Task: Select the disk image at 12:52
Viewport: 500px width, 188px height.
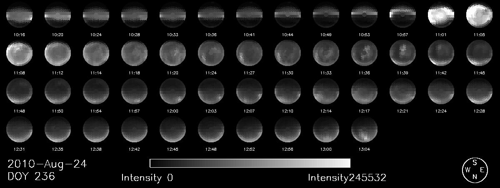Action: (250, 130)
